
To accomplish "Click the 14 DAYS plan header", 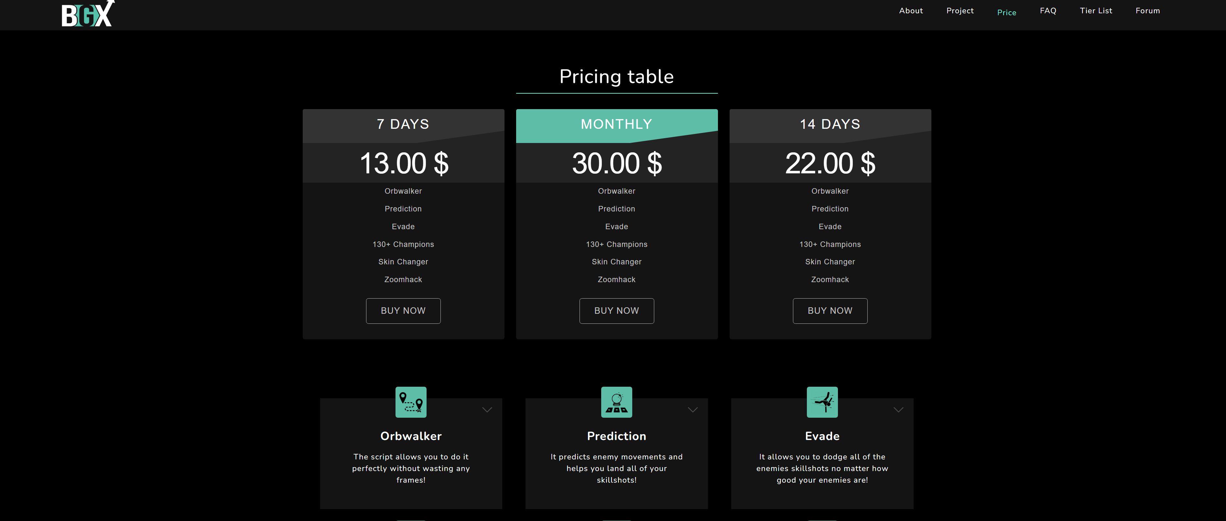I will 830,124.
